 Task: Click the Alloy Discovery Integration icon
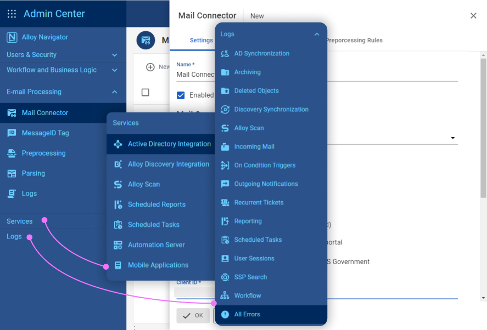tap(118, 164)
